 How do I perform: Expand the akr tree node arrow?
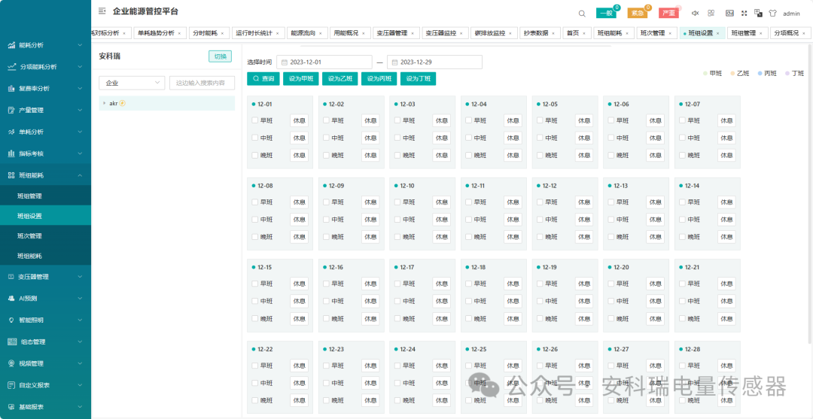click(x=104, y=103)
